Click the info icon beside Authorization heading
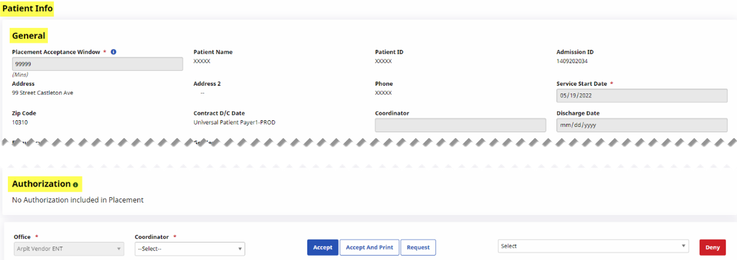737x260 pixels. click(75, 185)
